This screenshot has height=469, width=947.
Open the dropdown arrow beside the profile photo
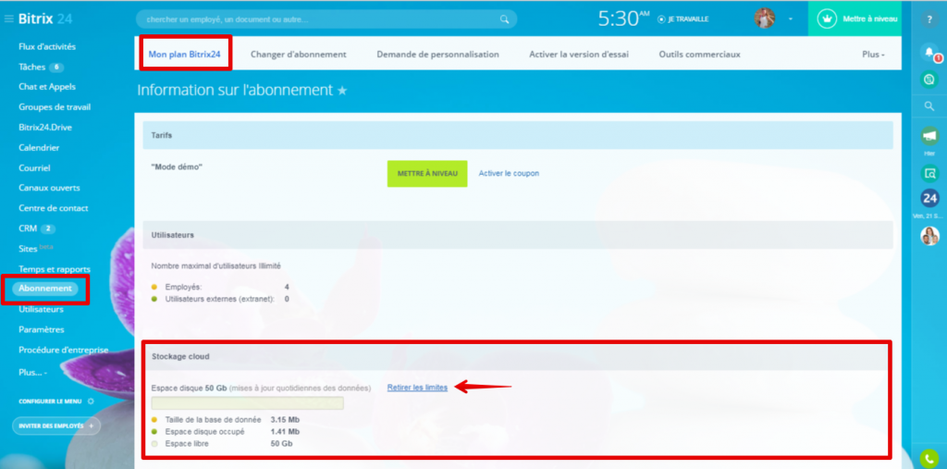click(x=790, y=19)
